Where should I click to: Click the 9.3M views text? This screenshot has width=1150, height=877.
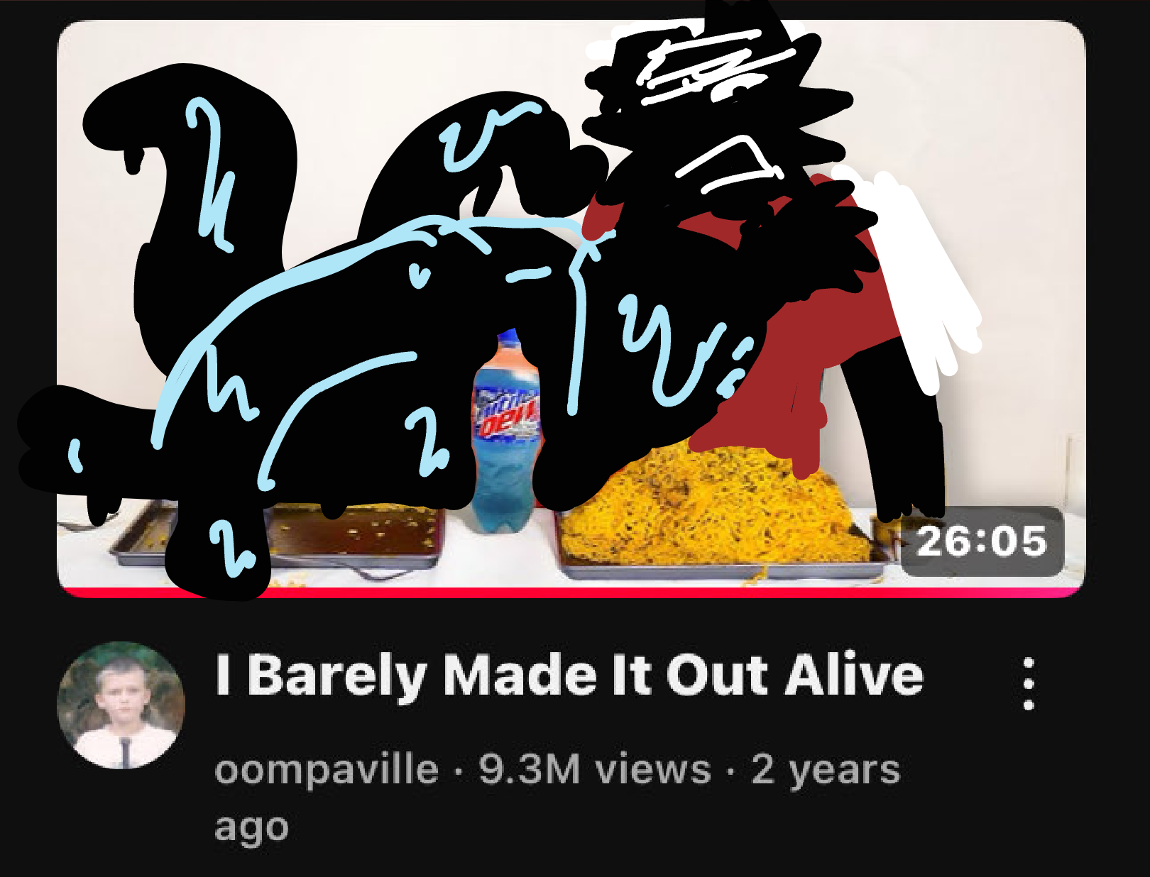pos(595,770)
